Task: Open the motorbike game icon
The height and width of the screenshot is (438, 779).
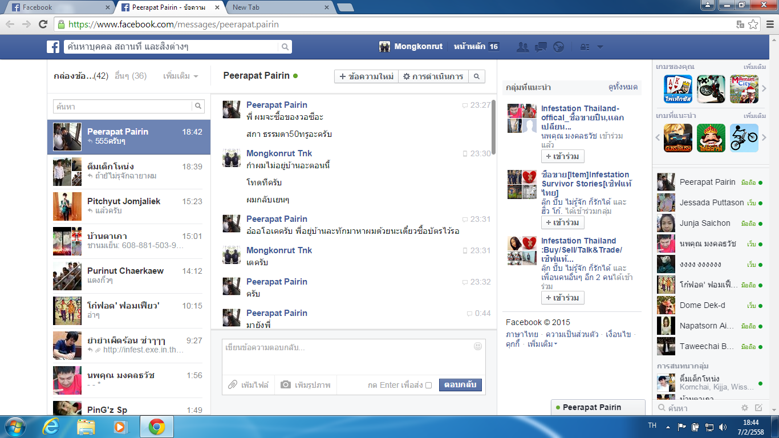Action: point(711,89)
